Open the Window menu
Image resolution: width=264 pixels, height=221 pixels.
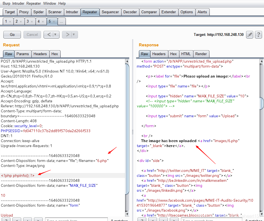tap(50, 3)
